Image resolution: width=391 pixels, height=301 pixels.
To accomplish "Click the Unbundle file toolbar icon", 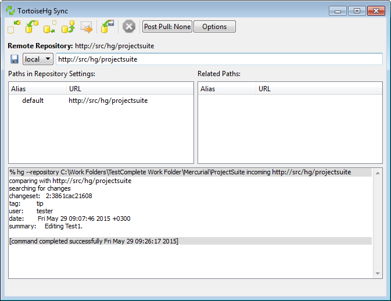I will [107, 27].
